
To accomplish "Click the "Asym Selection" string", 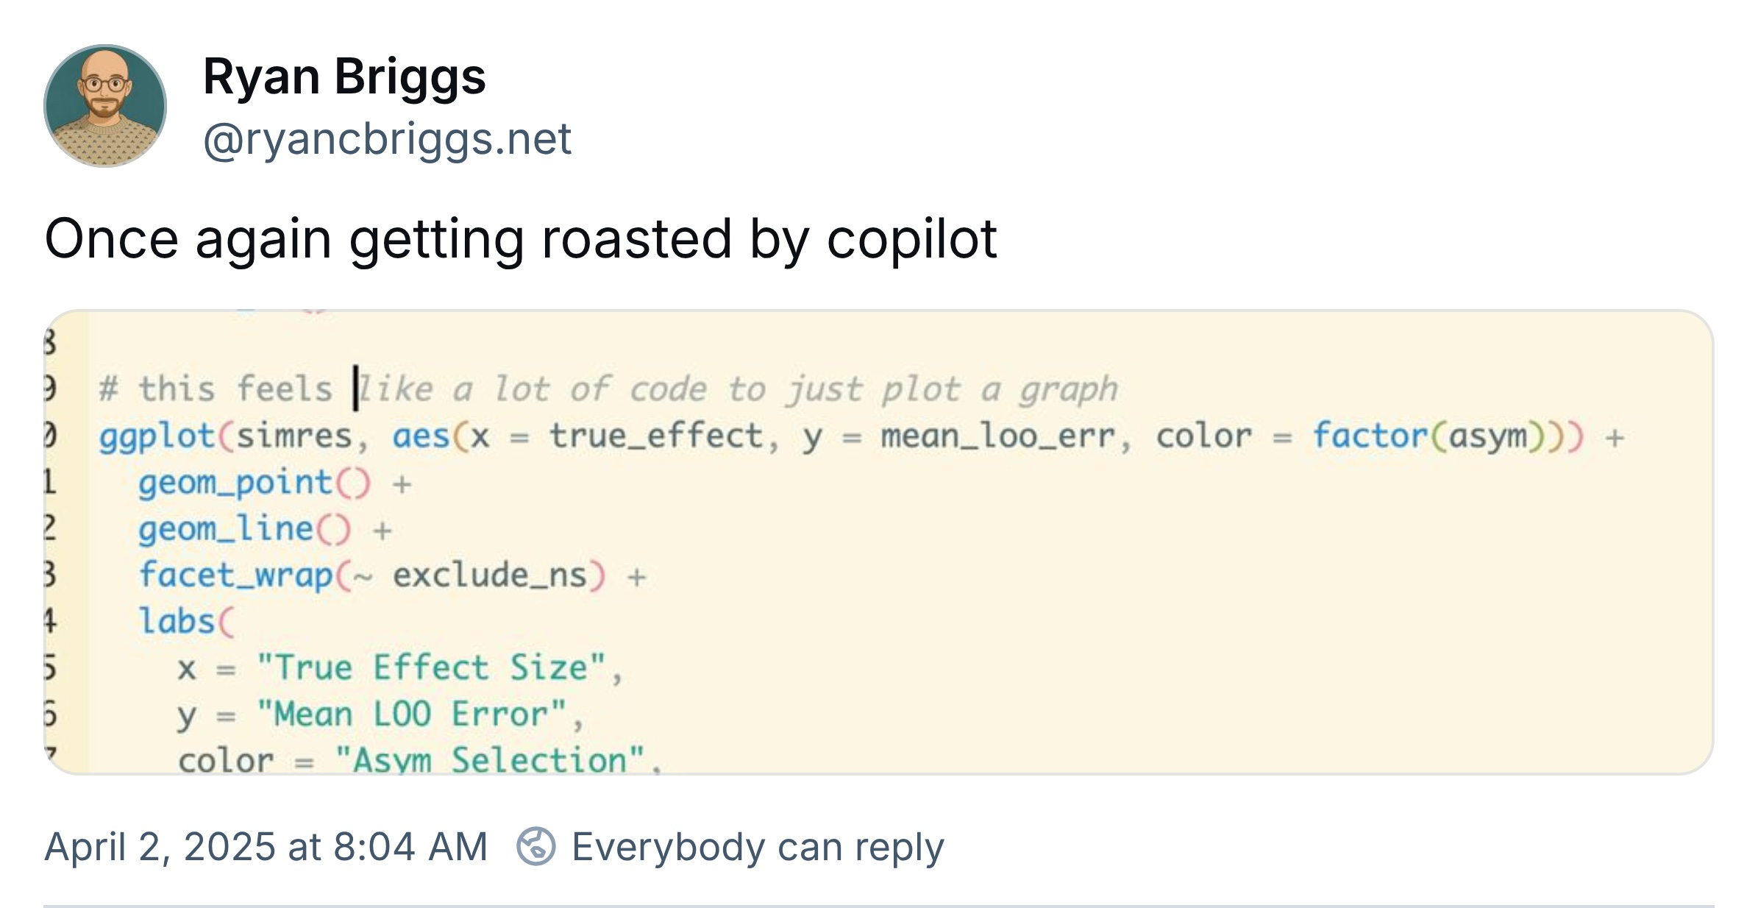I will (489, 758).
